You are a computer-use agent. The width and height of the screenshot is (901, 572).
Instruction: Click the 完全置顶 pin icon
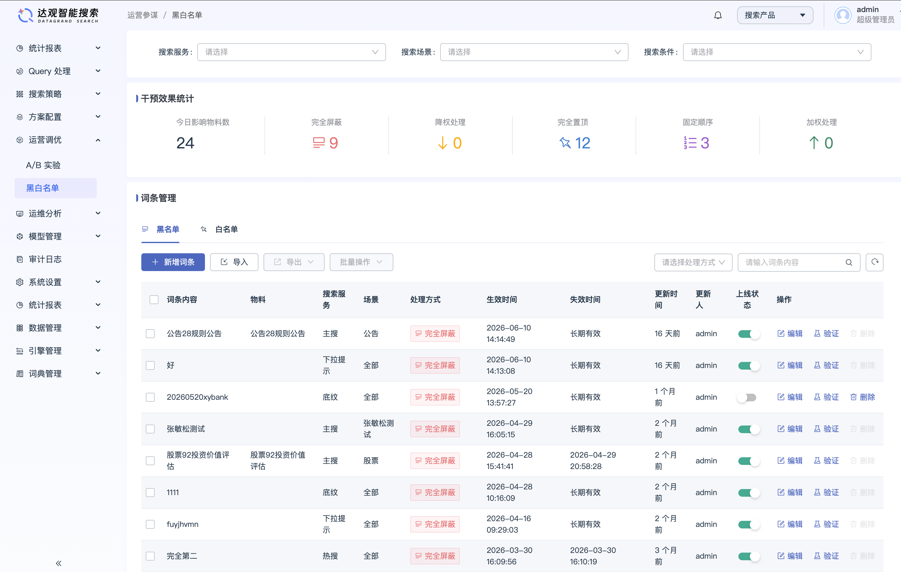[x=565, y=143]
